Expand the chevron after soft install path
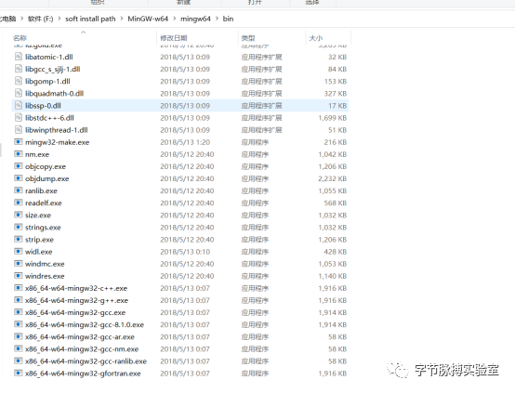 (x=122, y=19)
